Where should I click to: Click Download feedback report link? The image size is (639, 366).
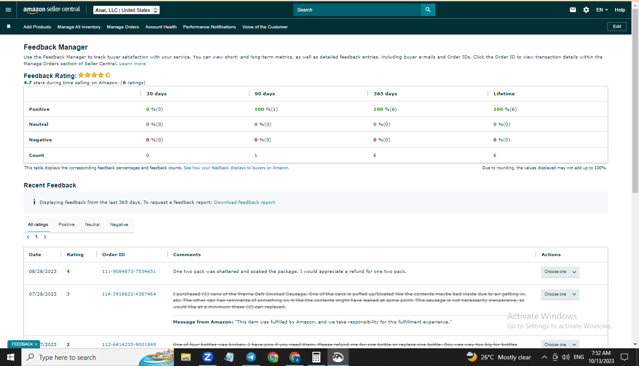(x=245, y=202)
